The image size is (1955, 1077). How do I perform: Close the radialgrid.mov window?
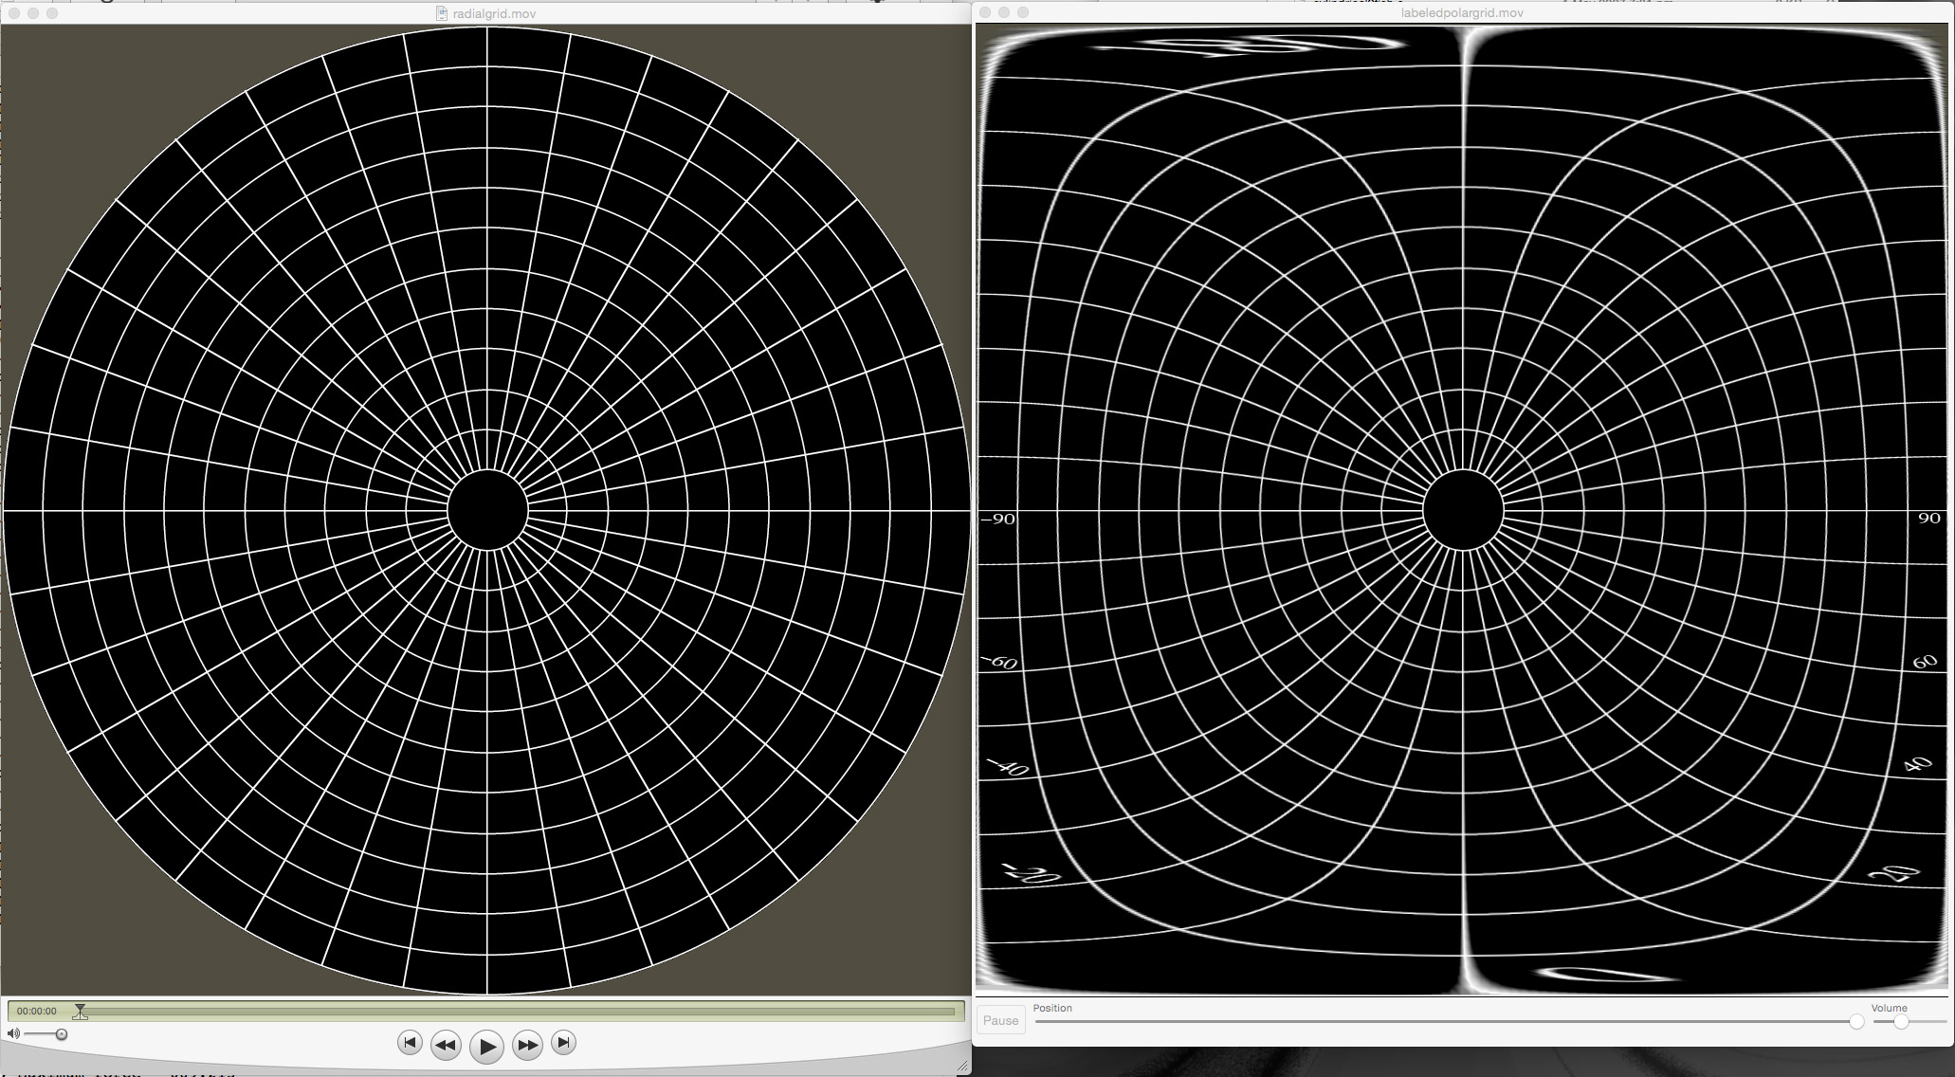(14, 13)
